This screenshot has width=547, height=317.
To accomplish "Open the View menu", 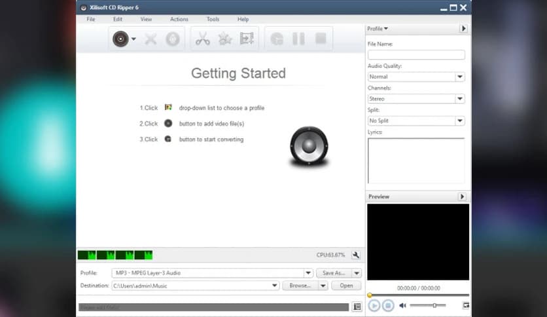I will coord(146,19).
